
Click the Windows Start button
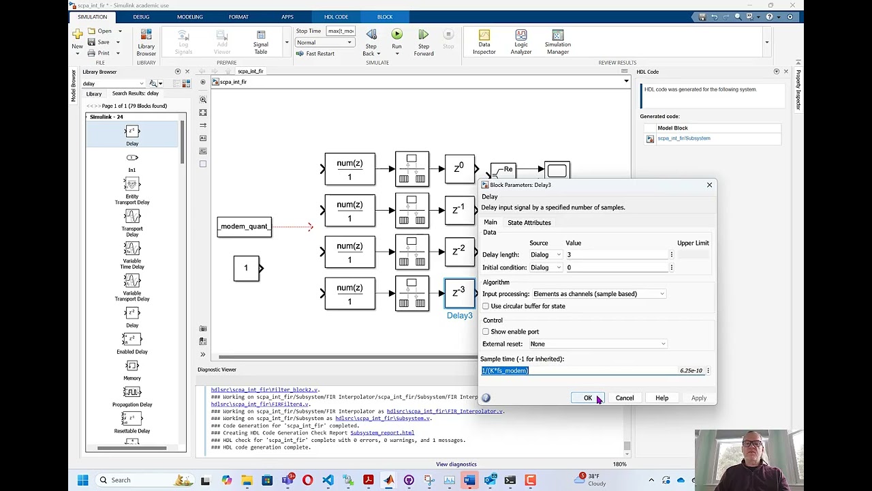point(82,480)
